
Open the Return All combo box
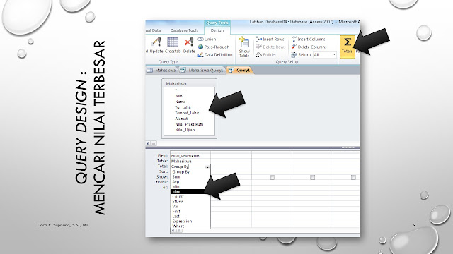325,55
